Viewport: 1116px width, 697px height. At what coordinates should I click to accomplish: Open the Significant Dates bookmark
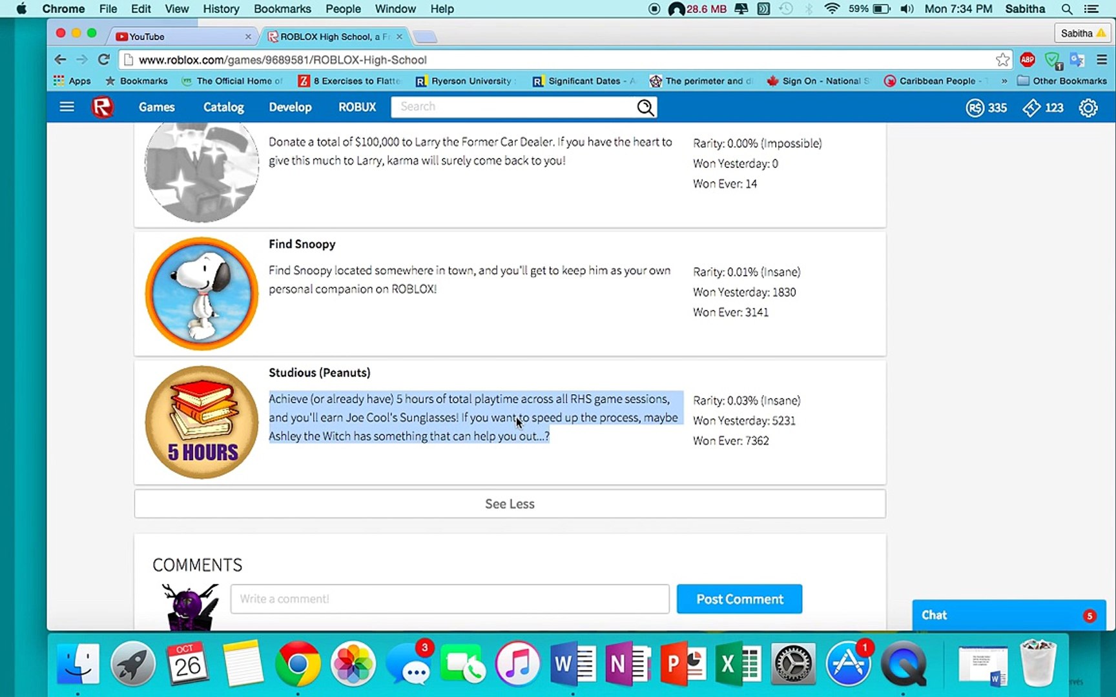coord(584,81)
